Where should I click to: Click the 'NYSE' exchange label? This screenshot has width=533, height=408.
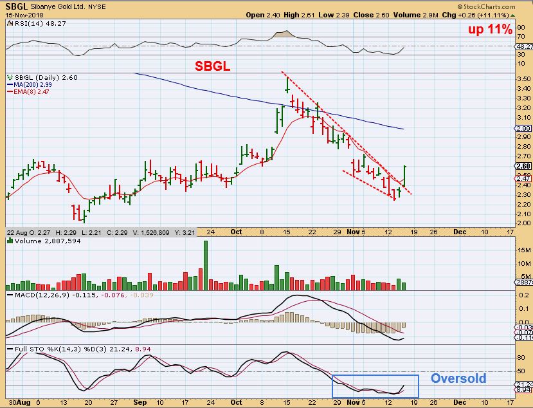point(97,7)
